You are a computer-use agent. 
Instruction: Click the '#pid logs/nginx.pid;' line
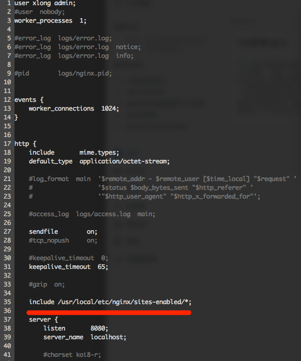(63, 73)
